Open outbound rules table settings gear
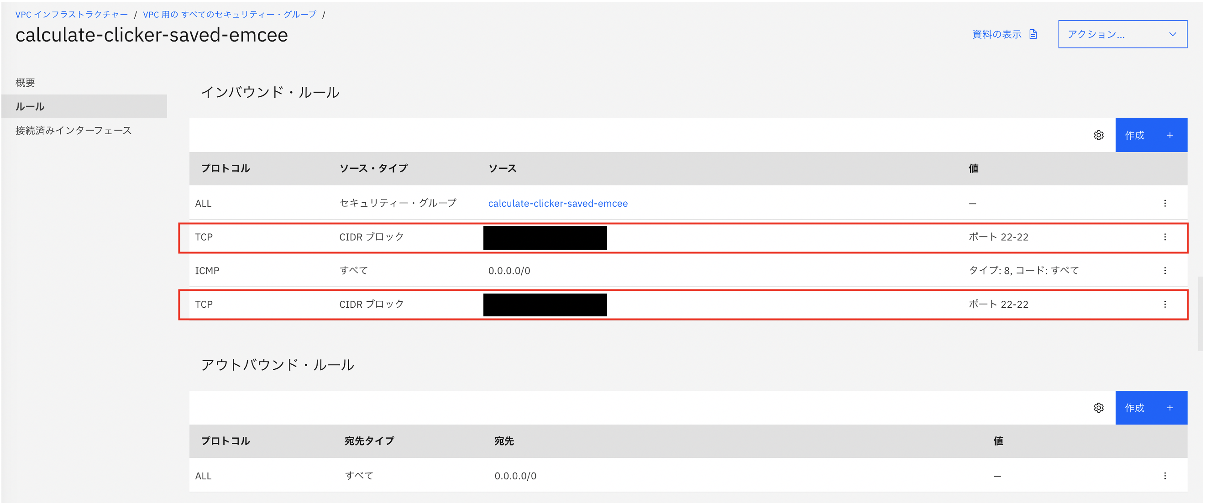Image resolution: width=1206 pixels, height=504 pixels. click(1098, 408)
